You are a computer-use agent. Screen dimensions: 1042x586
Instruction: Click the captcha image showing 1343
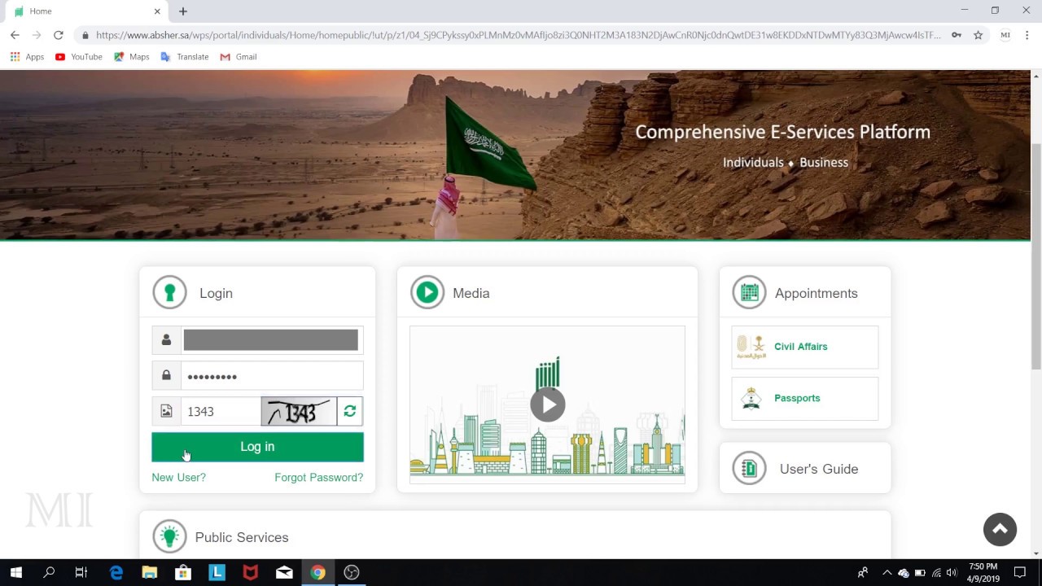(x=299, y=411)
